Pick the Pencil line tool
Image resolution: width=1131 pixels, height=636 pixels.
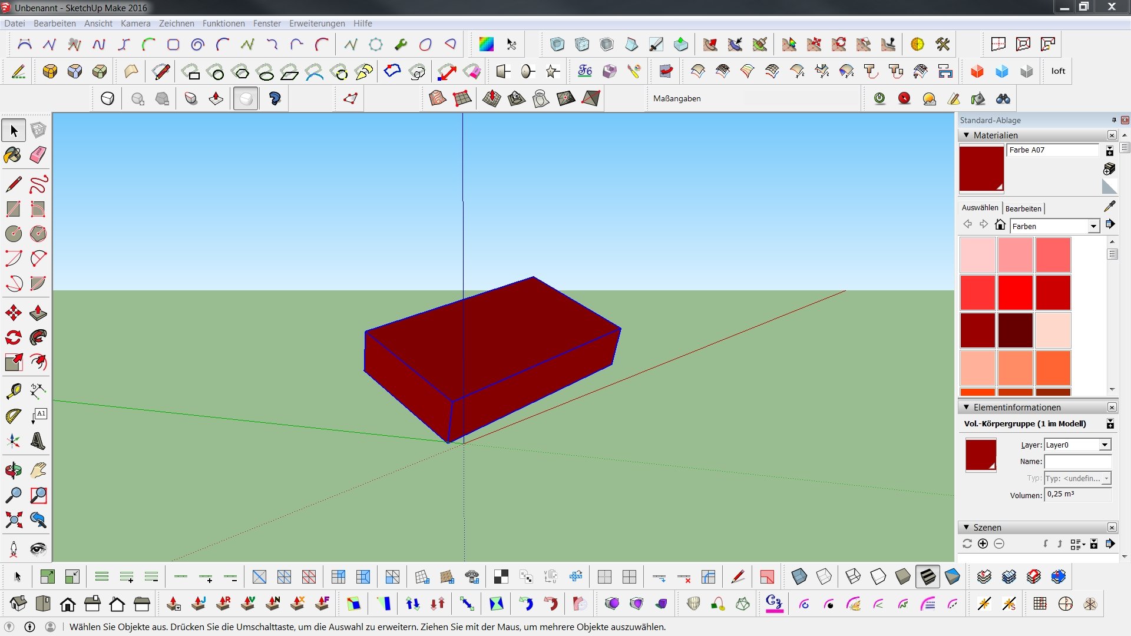point(13,184)
